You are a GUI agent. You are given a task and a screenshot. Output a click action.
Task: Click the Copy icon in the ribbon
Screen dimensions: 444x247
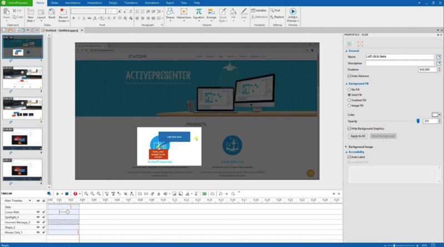[14, 17]
